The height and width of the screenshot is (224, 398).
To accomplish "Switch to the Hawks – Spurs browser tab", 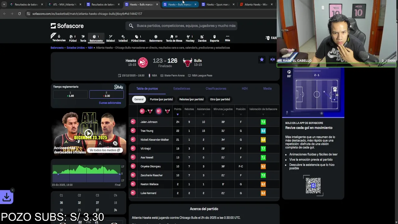I will (218, 4).
